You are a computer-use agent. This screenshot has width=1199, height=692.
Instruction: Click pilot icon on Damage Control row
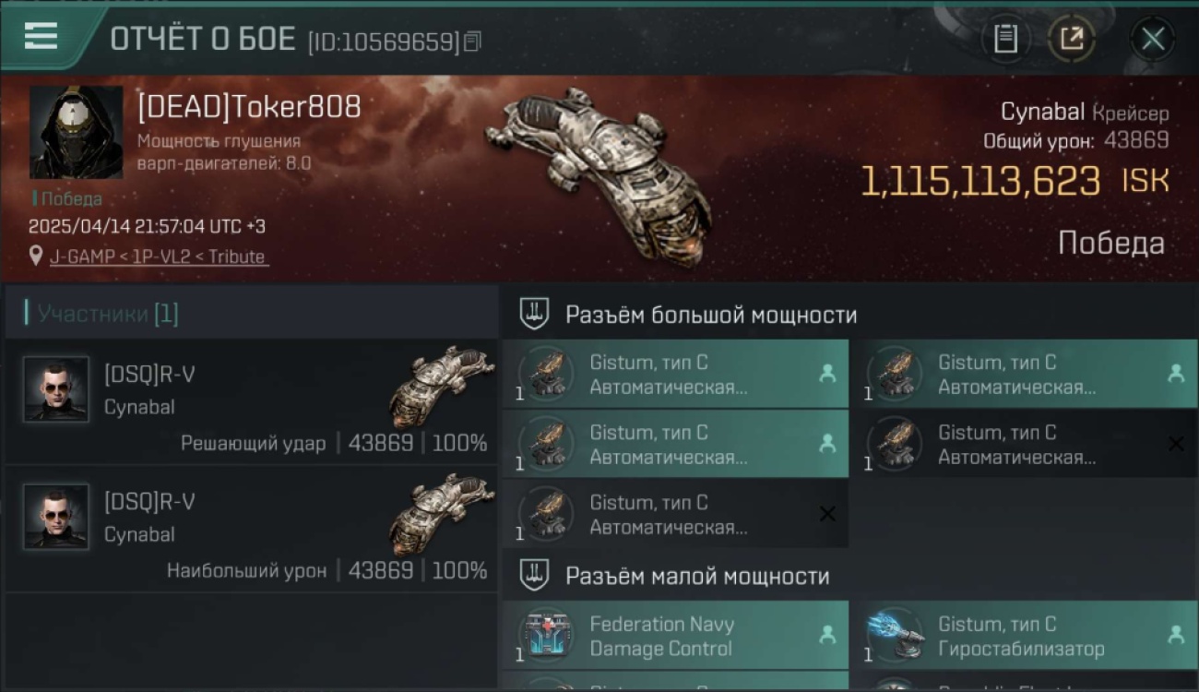coord(827,635)
